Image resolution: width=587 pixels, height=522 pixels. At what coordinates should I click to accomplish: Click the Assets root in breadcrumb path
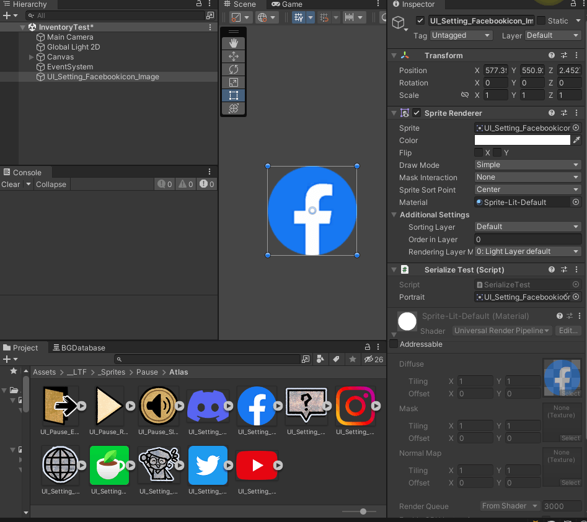point(44,372)
